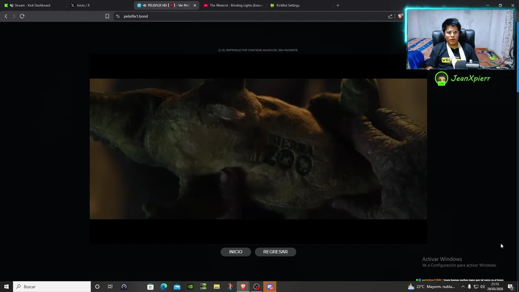The image size is (519, 292).
Task: Open Cortana circle icon in taskbar
Action: click(x=97, y=287)
